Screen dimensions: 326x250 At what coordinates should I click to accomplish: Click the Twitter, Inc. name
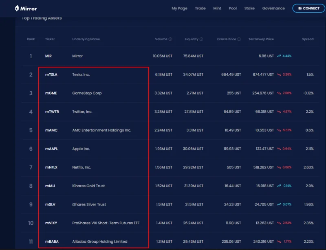point(82,112)
